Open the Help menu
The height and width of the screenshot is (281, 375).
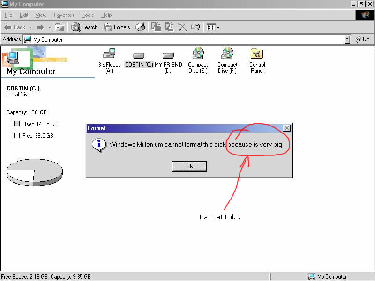(x=106, y=15)
